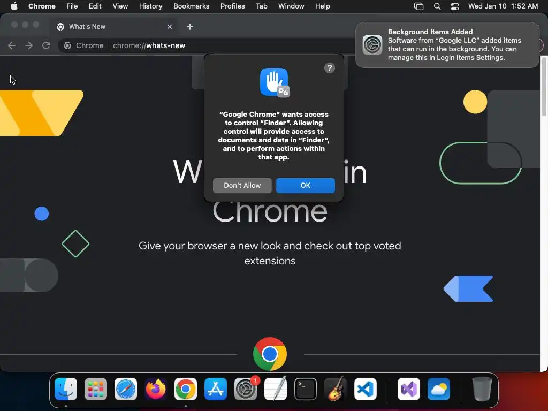Open the File menu
This screenshot has width=548, height=411.
pos(72,6)
